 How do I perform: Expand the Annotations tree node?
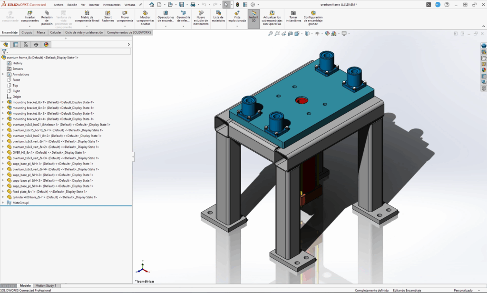tap(3, 74)
